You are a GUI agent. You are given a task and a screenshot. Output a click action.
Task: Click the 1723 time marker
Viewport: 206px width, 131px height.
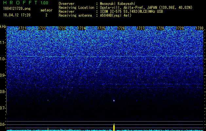point(62,28)
